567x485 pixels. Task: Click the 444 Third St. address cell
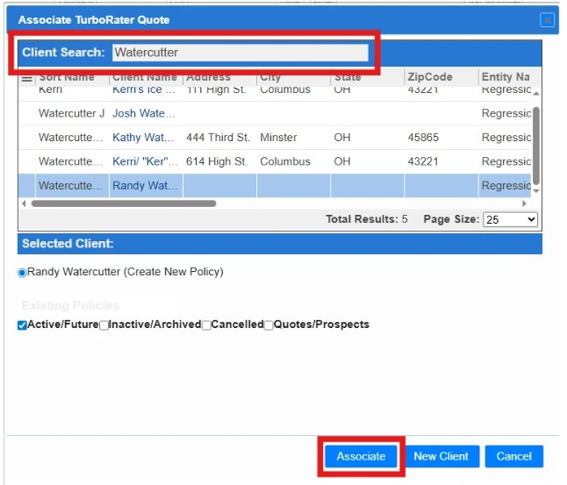pyautogui.click(x=218, y=138)
